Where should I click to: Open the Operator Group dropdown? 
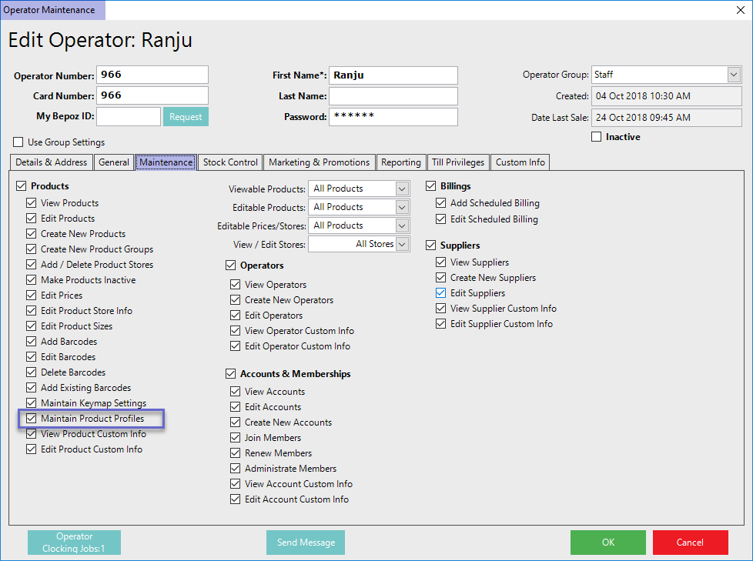pos(733,75)
